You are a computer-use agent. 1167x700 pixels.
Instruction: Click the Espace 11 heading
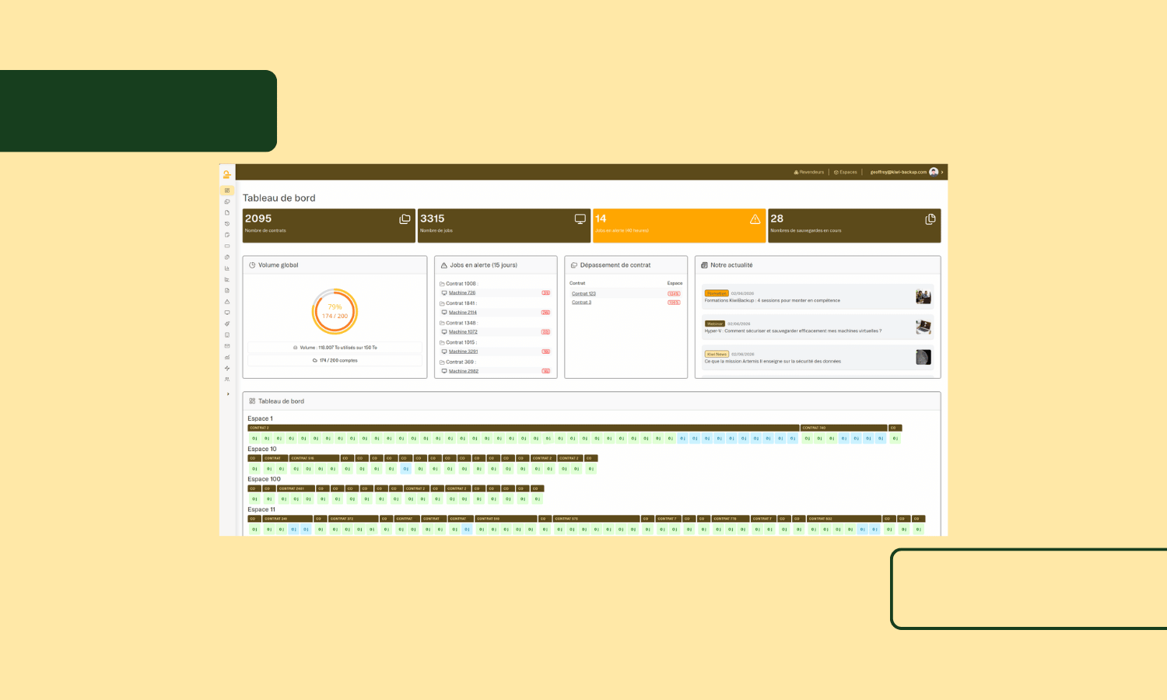261,509
